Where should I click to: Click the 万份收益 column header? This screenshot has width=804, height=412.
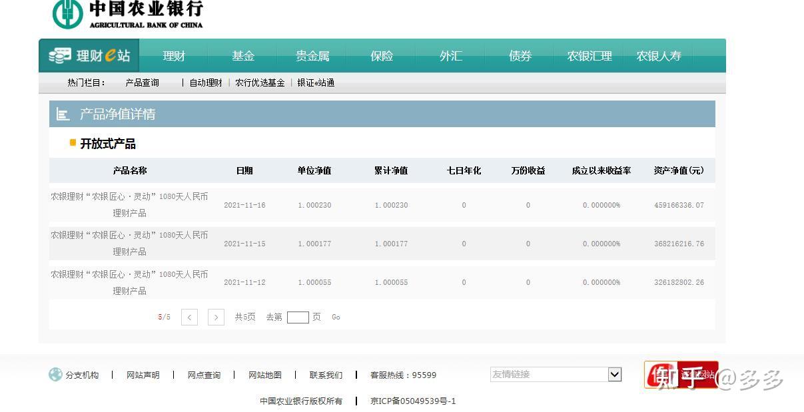(528, 170)
